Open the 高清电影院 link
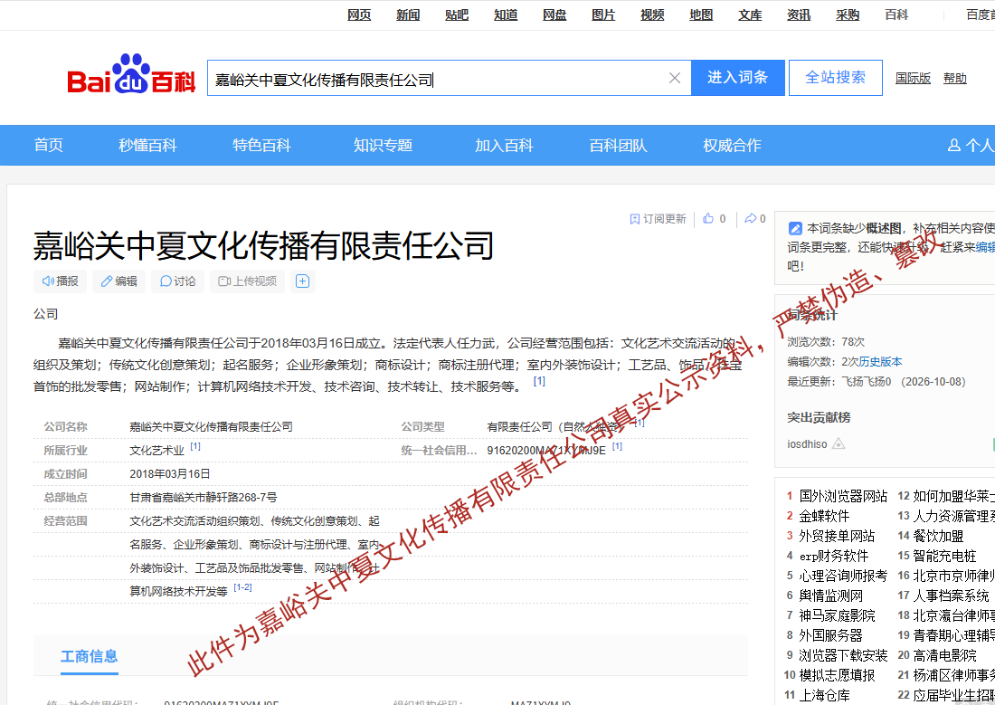Image resolution: width=995 pixels, height=705 pixels. 944,655
